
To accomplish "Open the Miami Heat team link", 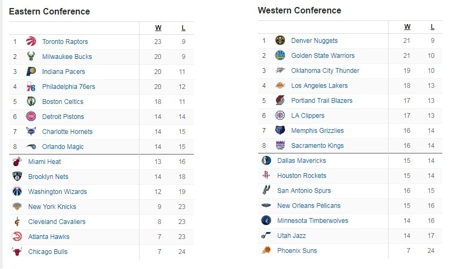I will (x=45, y=162).
